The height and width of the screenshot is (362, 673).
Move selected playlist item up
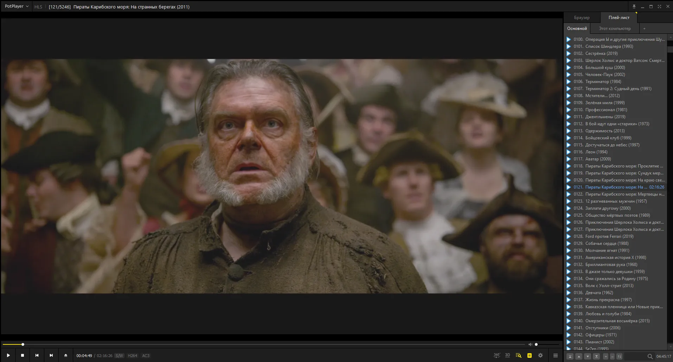coord(579,356)
